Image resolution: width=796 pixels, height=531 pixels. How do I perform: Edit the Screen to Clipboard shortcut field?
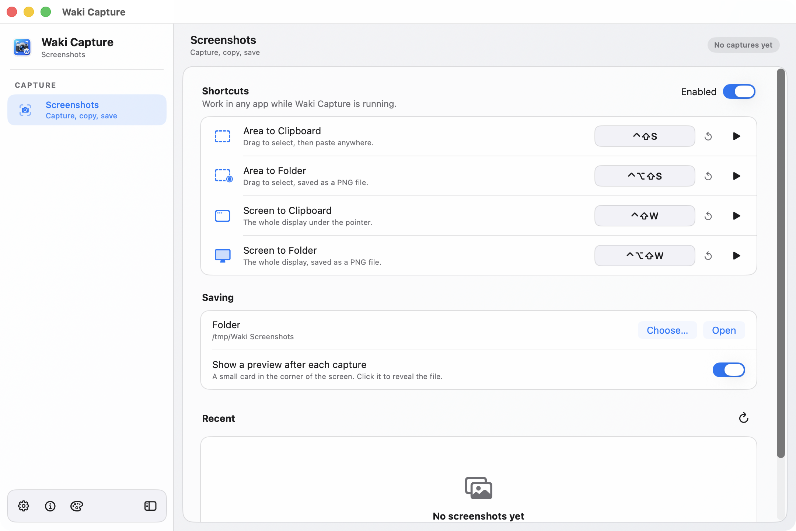coord(645,216)
